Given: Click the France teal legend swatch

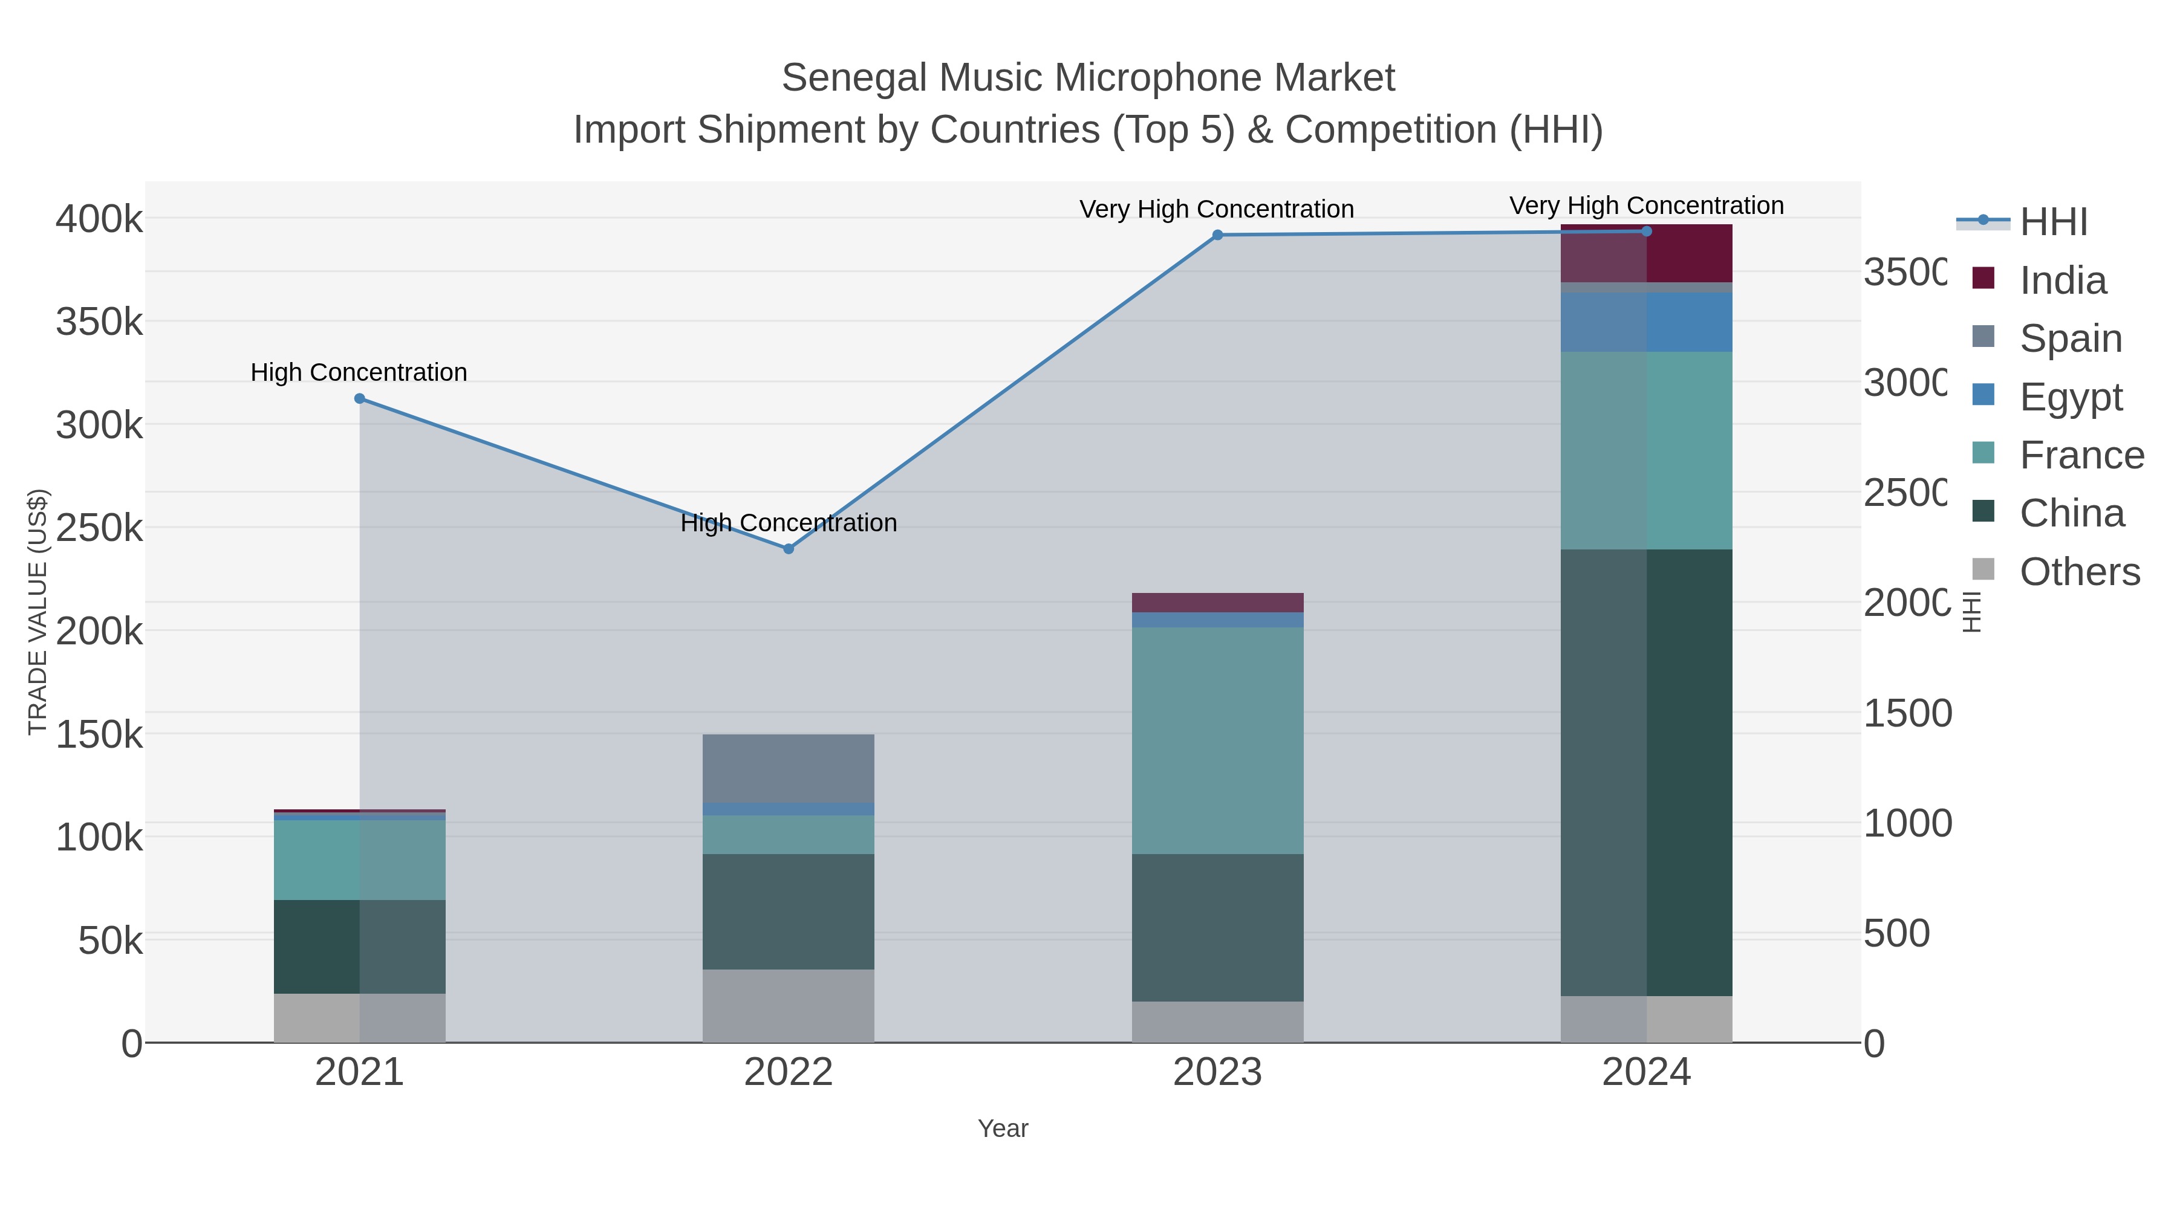Looking at the screenshot, I should tap(1983, 453).
